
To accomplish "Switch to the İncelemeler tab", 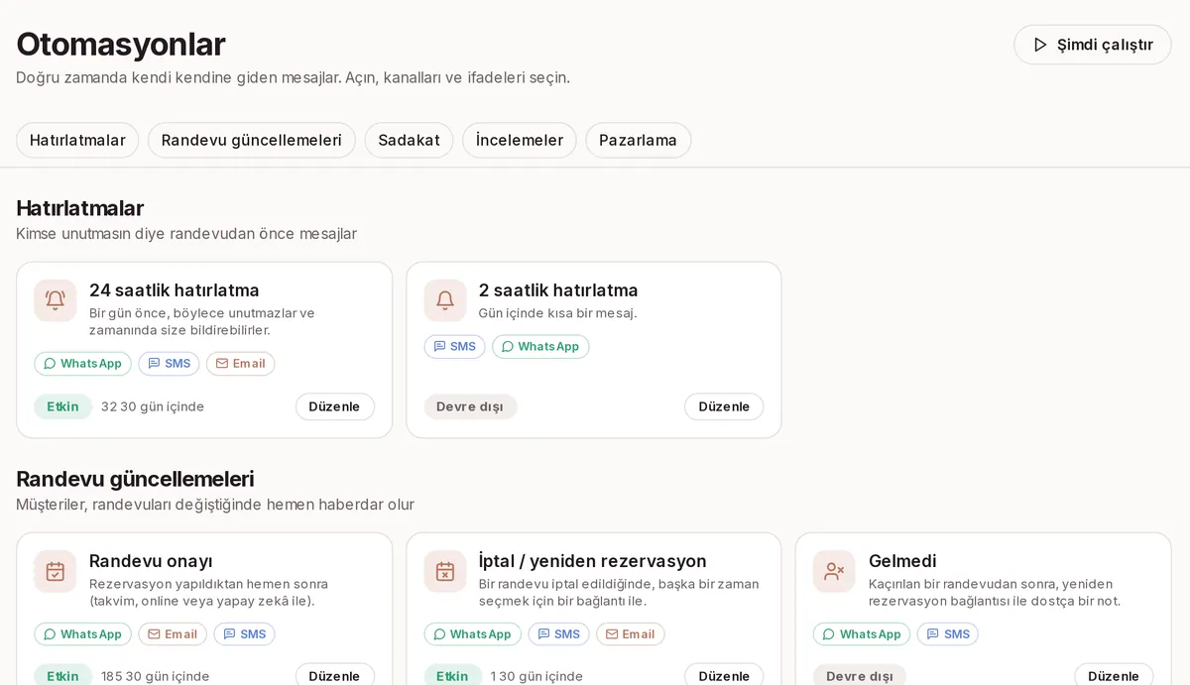I will coord(520,140).
